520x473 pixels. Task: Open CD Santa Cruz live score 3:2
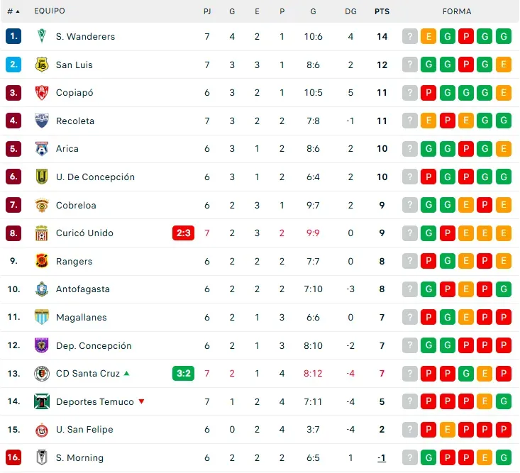click(x=183, y=373)
